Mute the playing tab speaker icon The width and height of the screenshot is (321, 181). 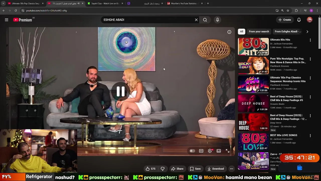[x=78, y=4]
